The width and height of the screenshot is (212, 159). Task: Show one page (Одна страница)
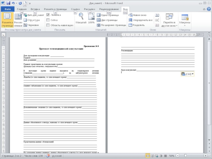(x=108, y=15)
